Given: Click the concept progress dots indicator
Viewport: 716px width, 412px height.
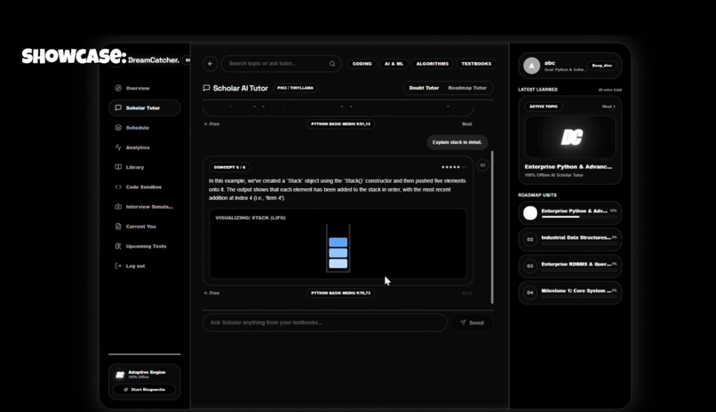Looking at the screenshot, I should 454,167.
